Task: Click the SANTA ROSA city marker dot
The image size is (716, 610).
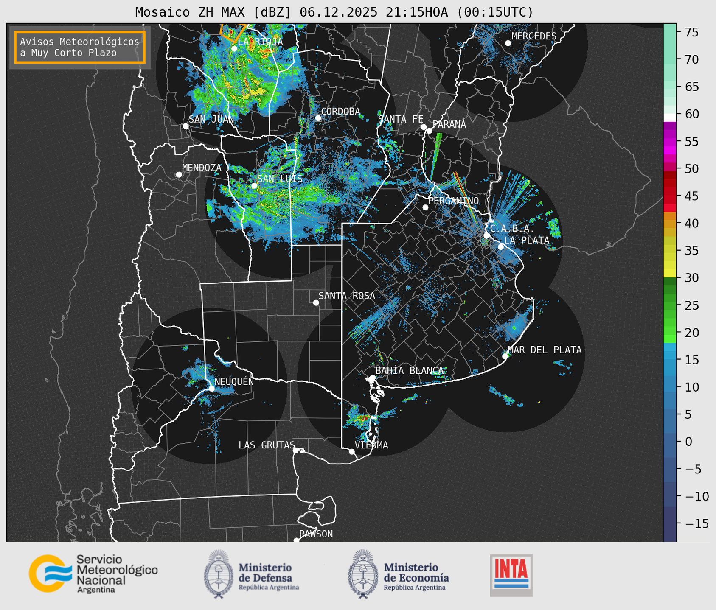Action: tap(316, 303)
